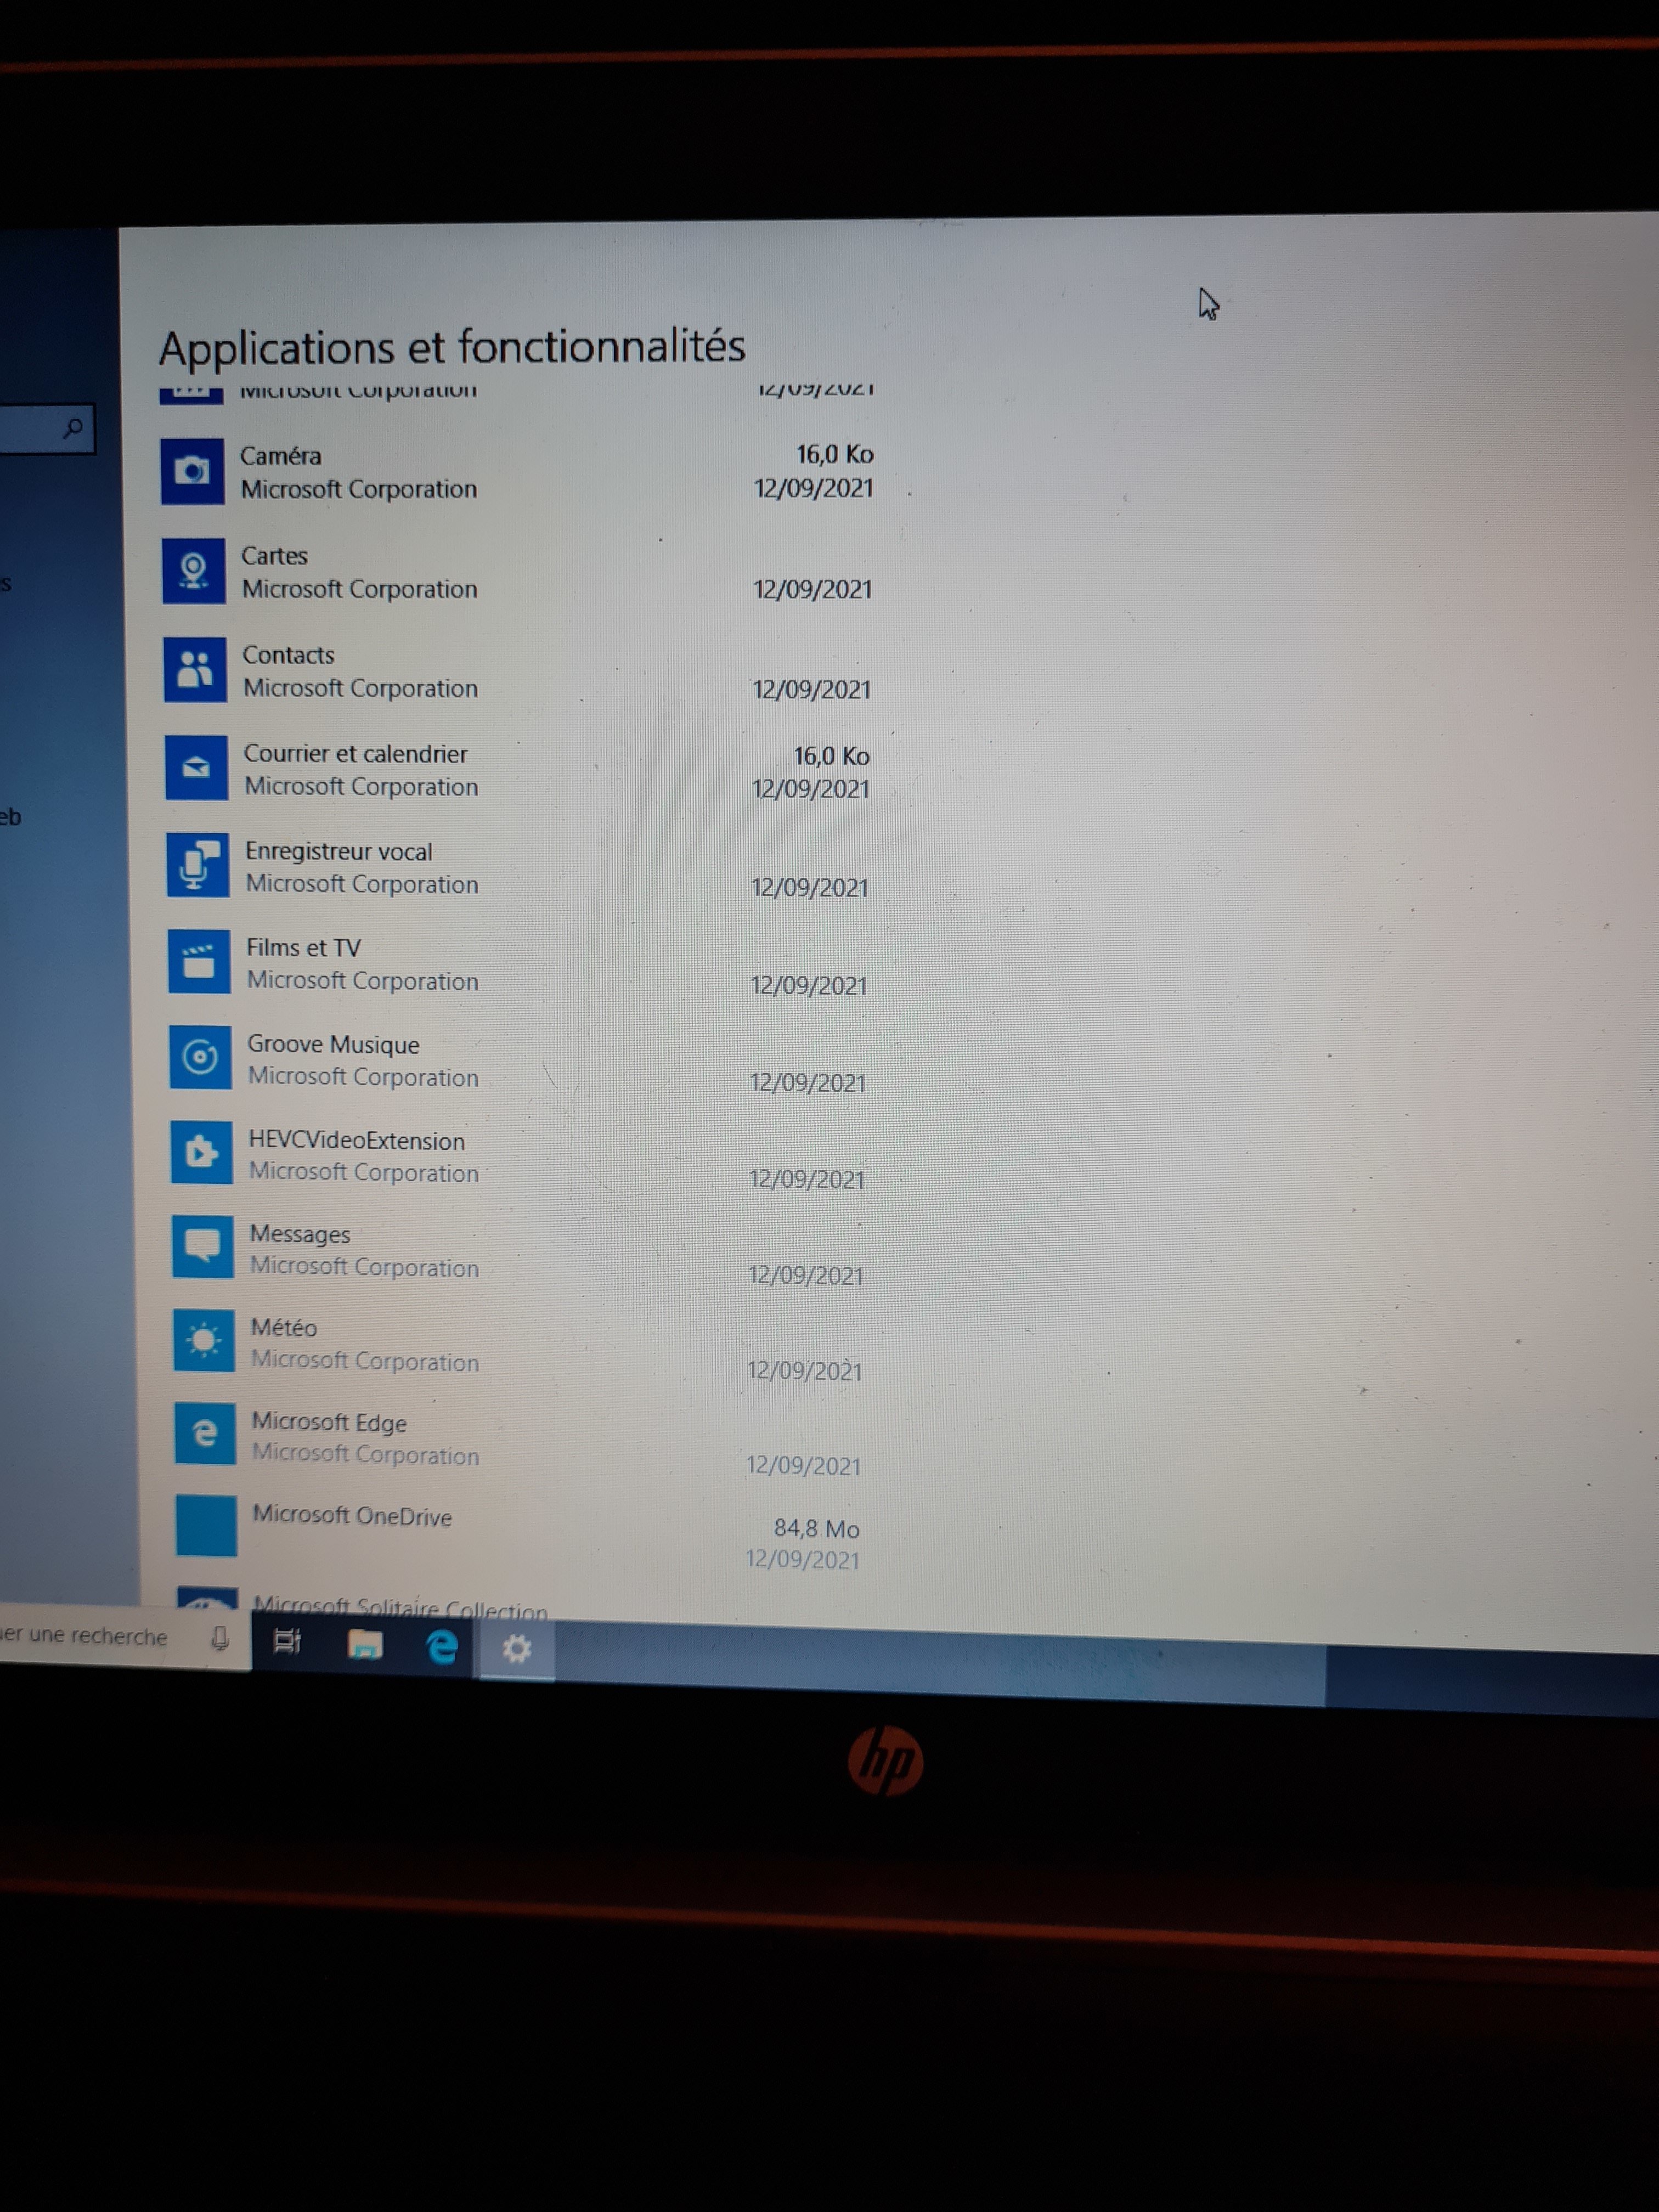
Task: Click the microphone icon in search box
Action: (220, 1638)
